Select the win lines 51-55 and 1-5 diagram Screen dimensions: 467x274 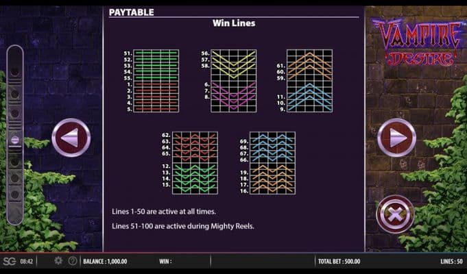155,81
